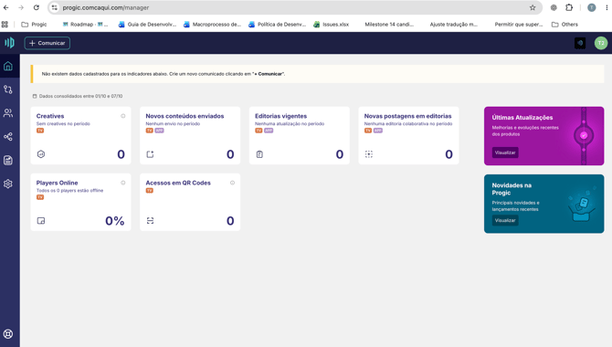Click the TV tag on Creatives card
Screen dimensions: 612x347
coord(40,131)
